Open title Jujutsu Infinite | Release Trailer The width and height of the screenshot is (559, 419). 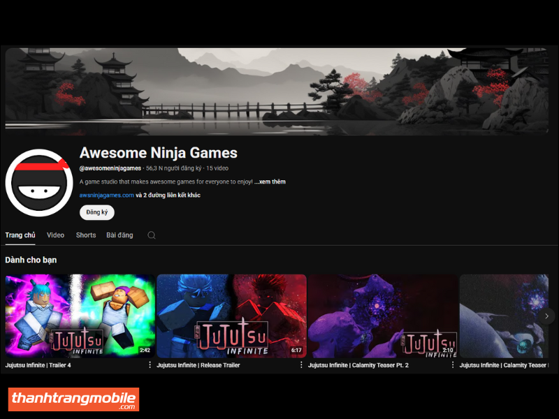(x=198, y=365)
